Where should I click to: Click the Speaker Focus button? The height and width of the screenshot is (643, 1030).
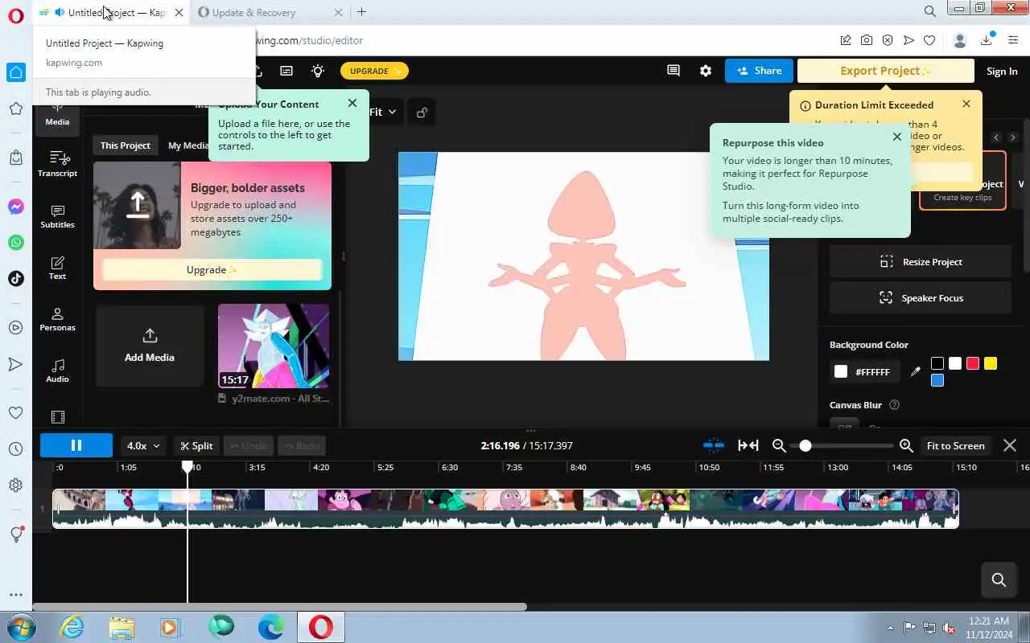(921, 298)
